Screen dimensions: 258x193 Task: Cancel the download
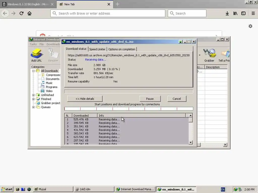point(177,99)
